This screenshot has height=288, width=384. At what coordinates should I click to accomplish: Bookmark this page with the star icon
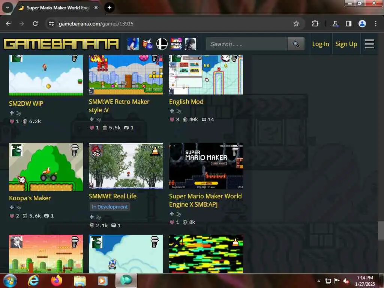(x=296, y=24)
